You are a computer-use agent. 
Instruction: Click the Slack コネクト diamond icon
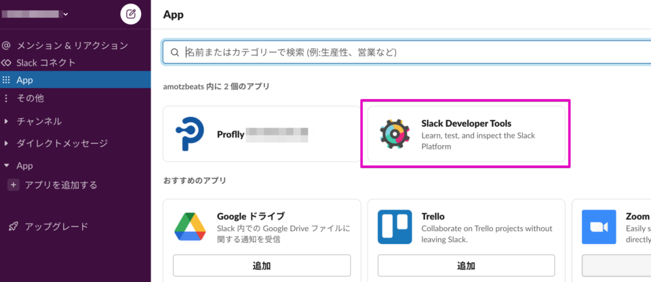coord(6,63)
